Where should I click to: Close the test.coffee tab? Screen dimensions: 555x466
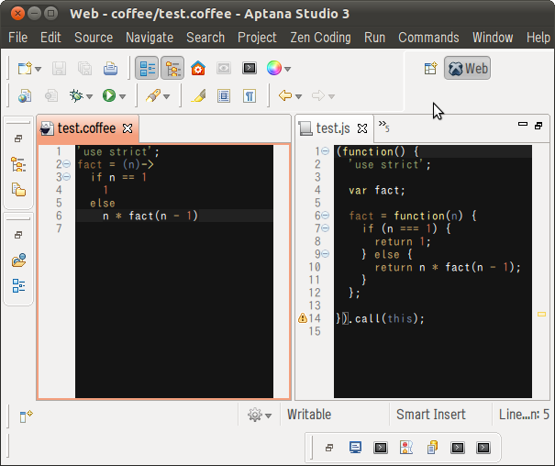click(128, 128)
